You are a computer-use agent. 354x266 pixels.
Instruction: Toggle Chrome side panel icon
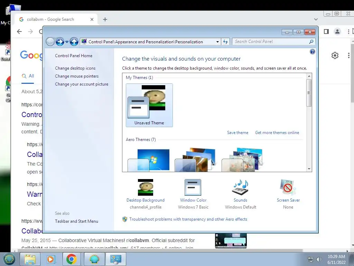tap(326, 32)
